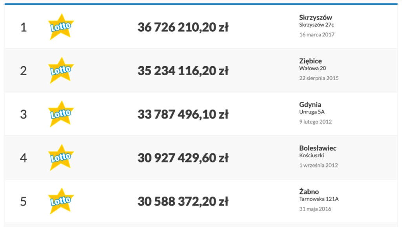Click the address Tarnowska 121A
The image size is (402, 227).
319,199
